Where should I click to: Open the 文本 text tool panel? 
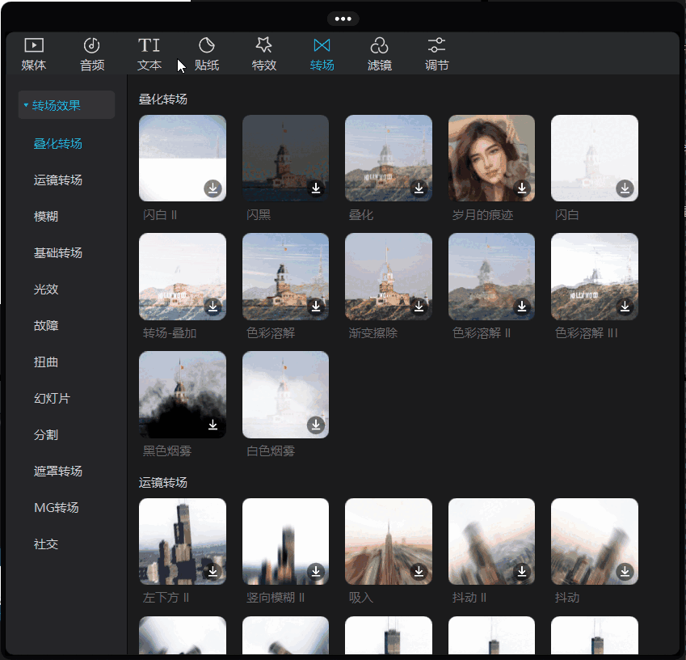(x=149, y=54)
